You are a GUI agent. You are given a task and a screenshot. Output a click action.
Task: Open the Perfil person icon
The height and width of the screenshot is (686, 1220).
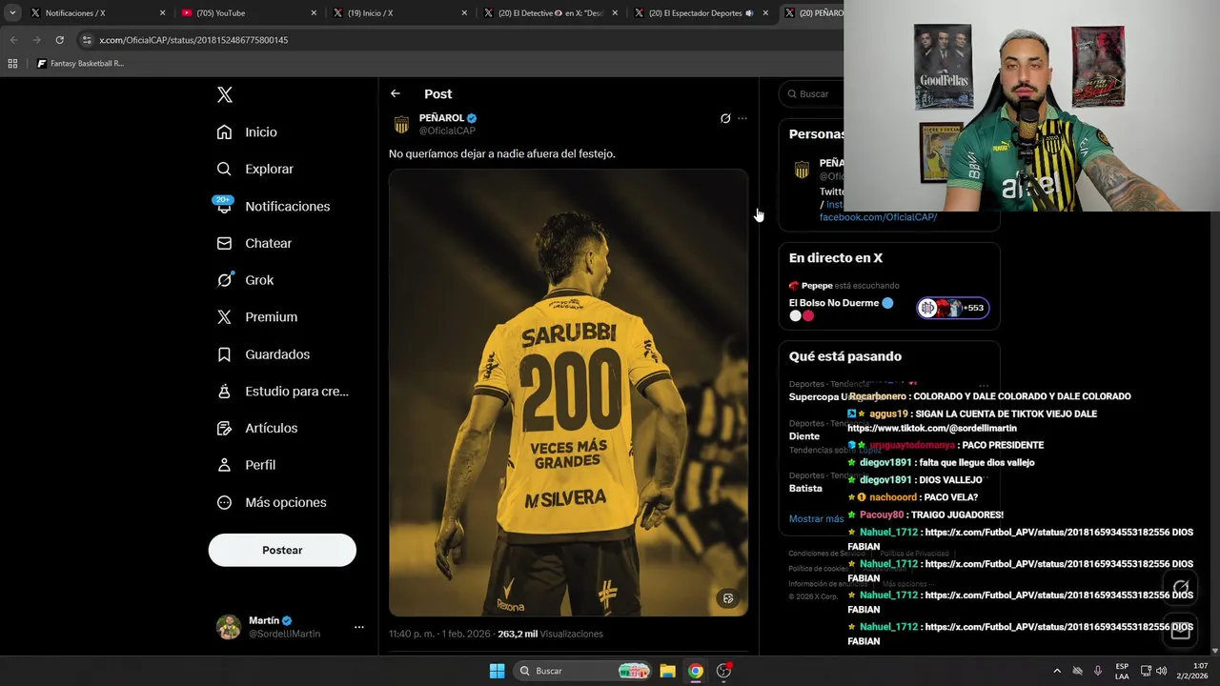click(224, 465)
